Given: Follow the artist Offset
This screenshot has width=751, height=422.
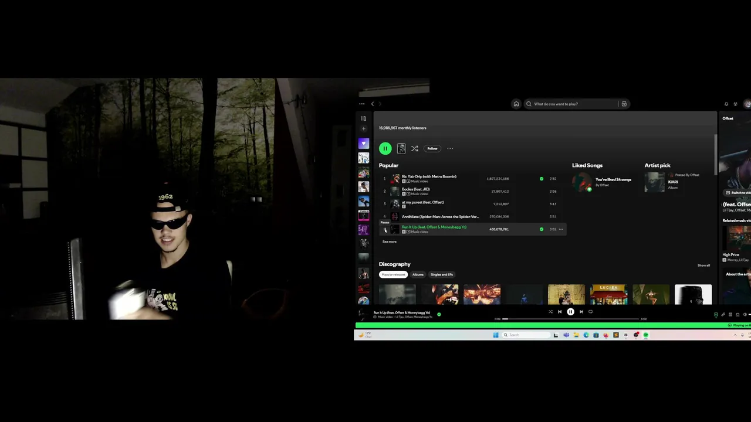Looking at the screenshot, I should click(x=432, y=148).
